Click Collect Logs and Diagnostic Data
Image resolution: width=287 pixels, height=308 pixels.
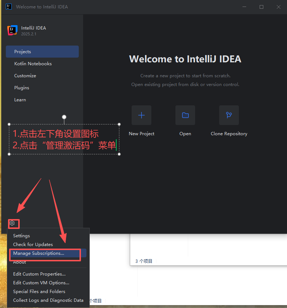pyautogui.click(x=48, y=300)
